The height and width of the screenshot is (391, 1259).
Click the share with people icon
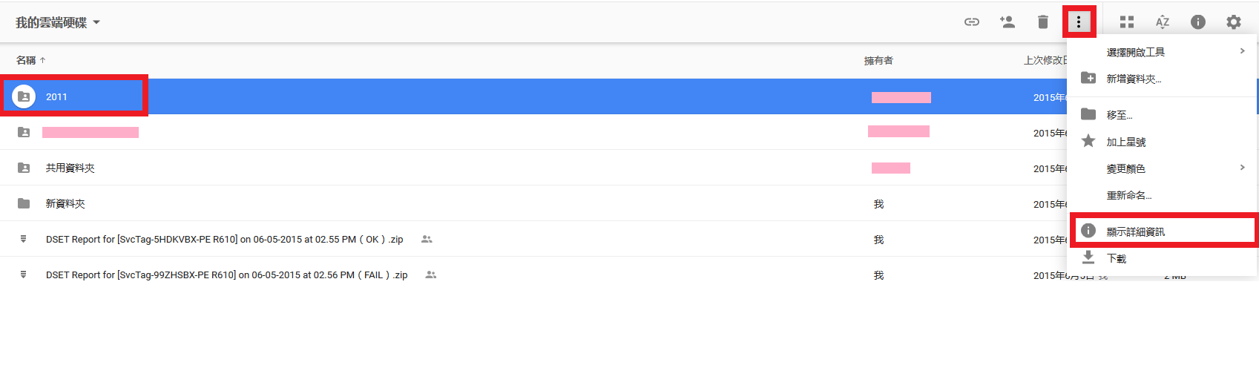point(1007,22)
